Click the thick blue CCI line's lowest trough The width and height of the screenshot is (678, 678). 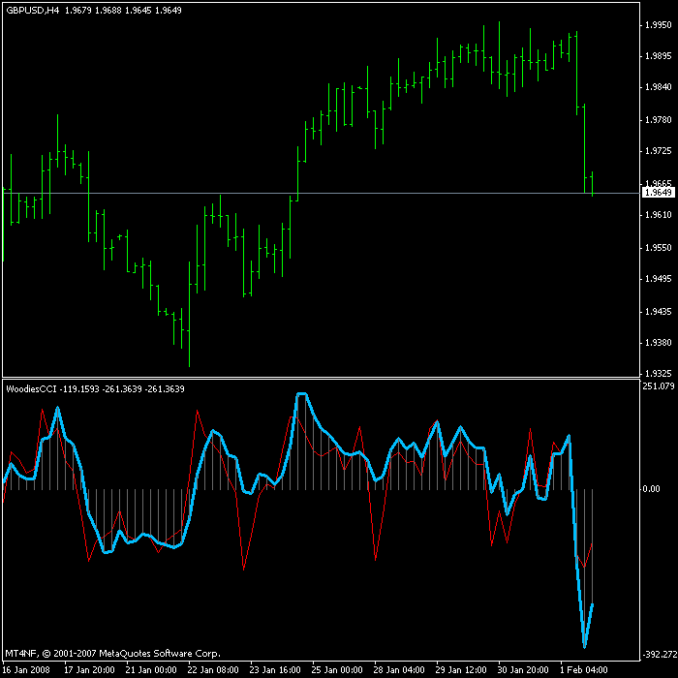point(585,646)
